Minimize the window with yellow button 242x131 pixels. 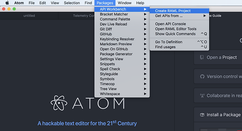coord(9,9)
